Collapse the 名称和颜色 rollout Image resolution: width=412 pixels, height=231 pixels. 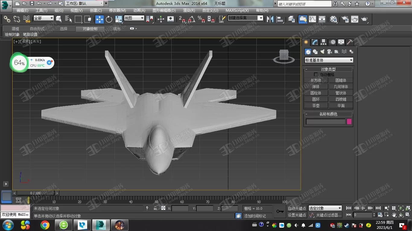[328, 114]
